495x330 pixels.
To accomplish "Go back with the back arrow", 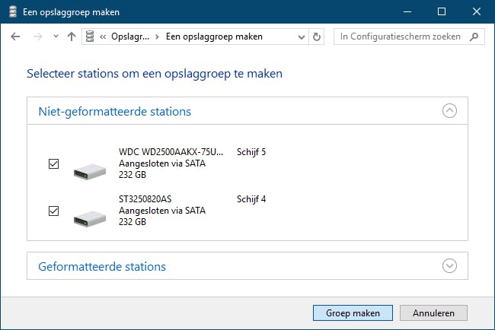I will [16, 36].
